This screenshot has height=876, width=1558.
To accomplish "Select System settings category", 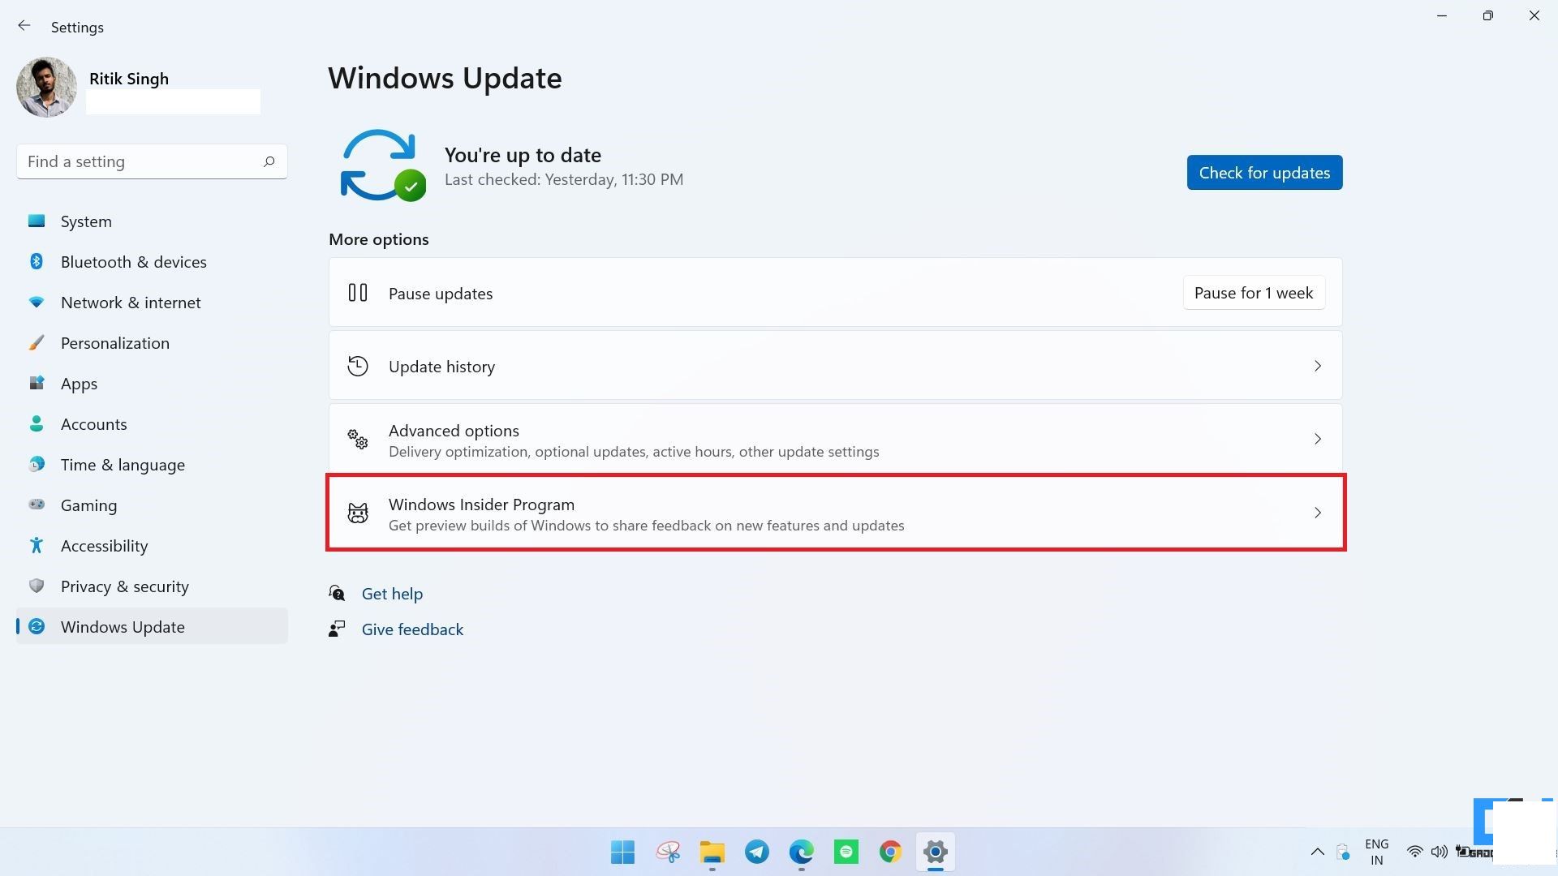I will (85, 221).
